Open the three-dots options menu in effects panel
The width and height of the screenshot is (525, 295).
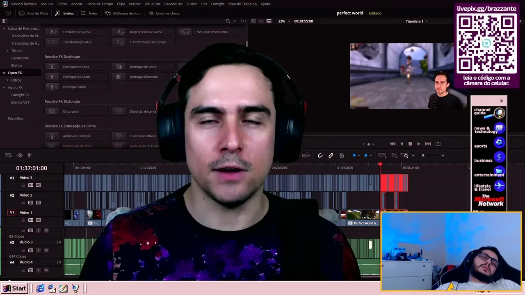[x=243, y=21]
